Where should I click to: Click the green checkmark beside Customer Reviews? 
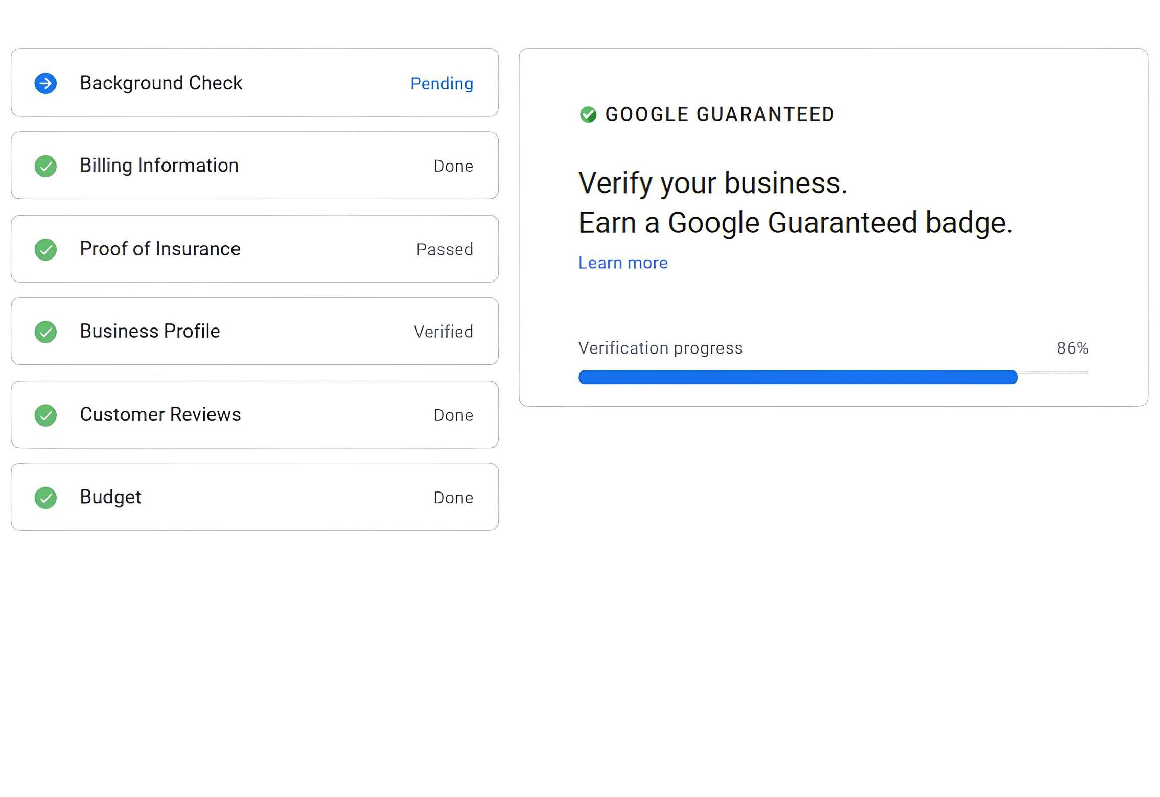pos(45,415)
